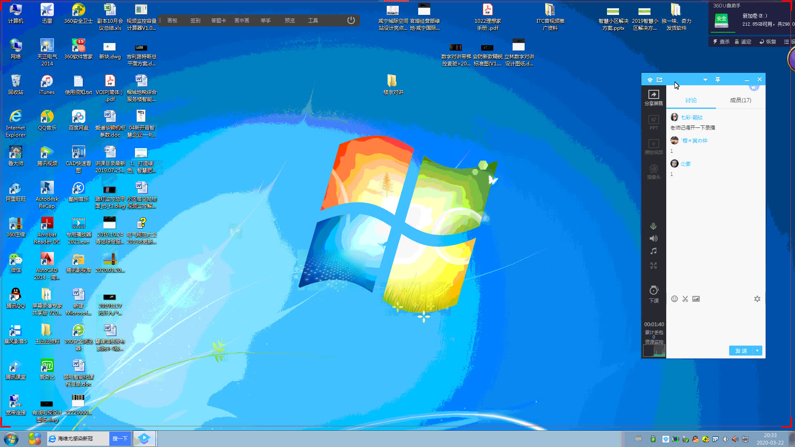Image resolution: width=795 pixels, height=447 pixels.
Task: Click the 发送 send button
Action: (741, 351)
